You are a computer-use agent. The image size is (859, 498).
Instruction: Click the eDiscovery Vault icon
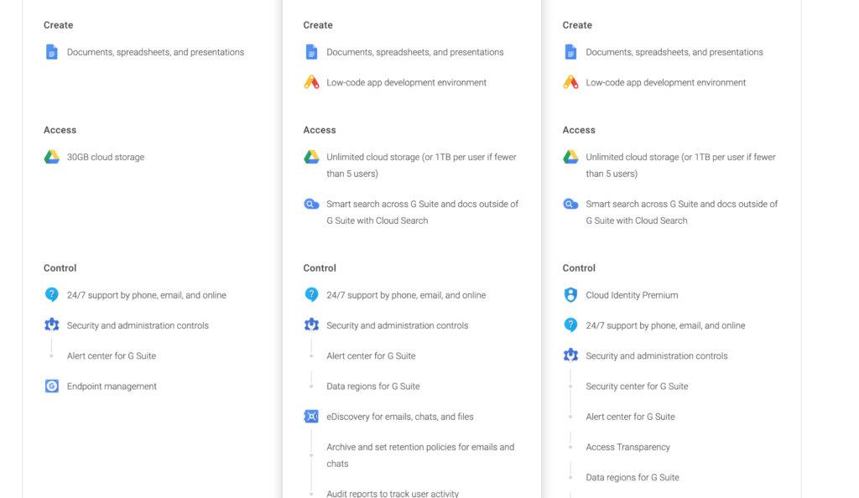pos(311,417)
